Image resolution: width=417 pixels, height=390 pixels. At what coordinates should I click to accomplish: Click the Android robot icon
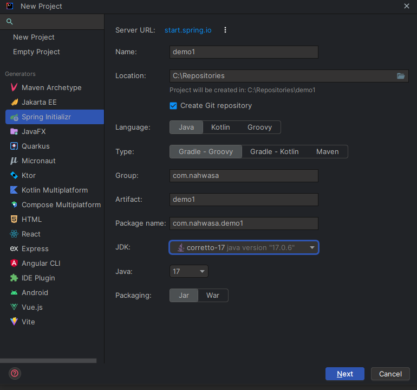click(x=14, y=293)
